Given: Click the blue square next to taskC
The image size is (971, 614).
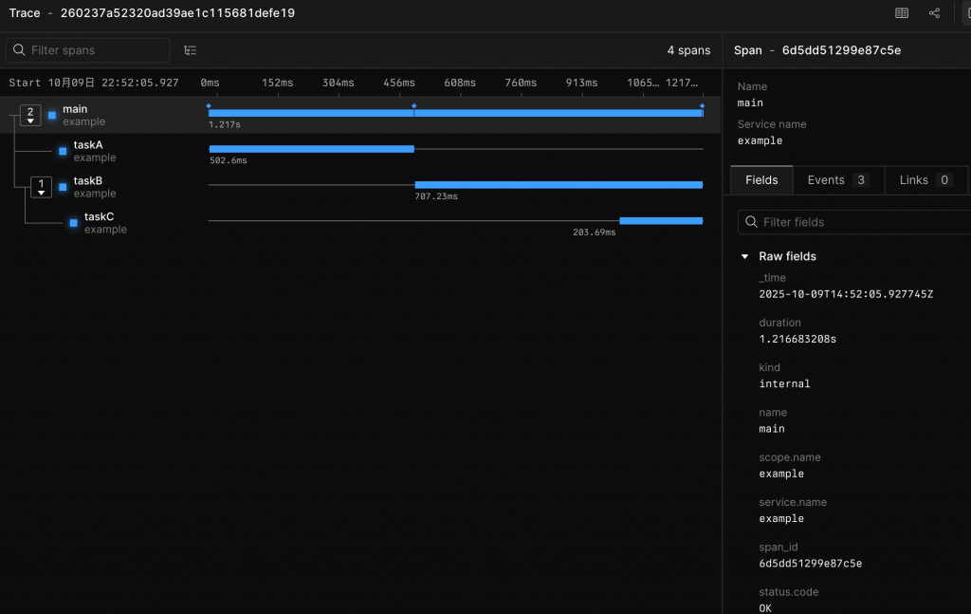Looking at the screenshot, I should coord(74,223).
